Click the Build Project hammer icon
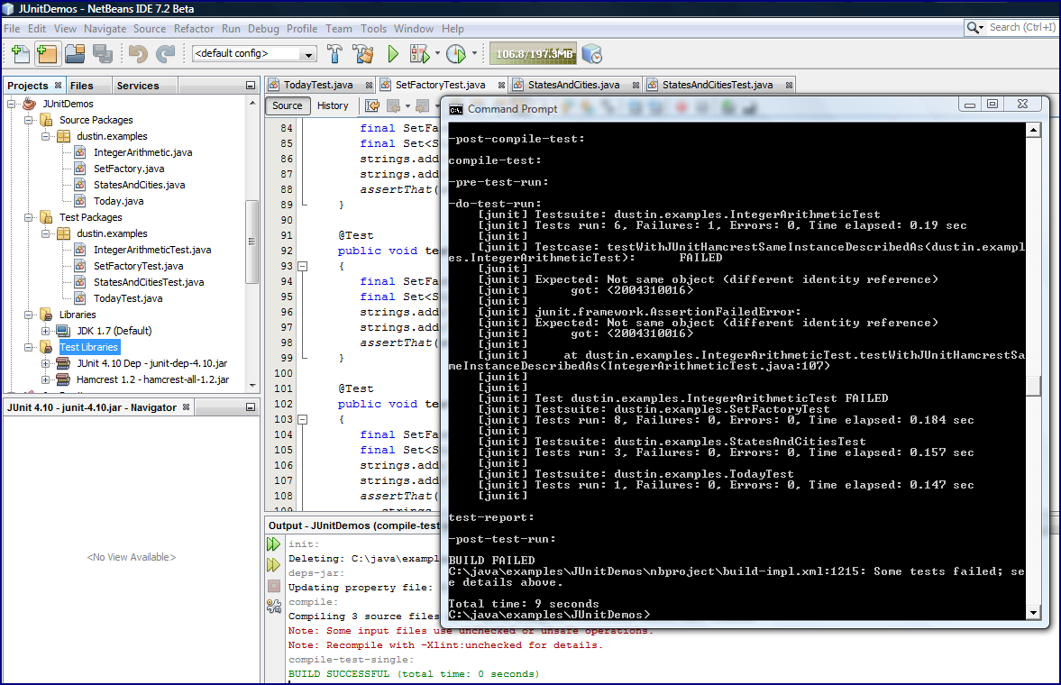Viewport: 1061px width, 685px height. (335, 53)
